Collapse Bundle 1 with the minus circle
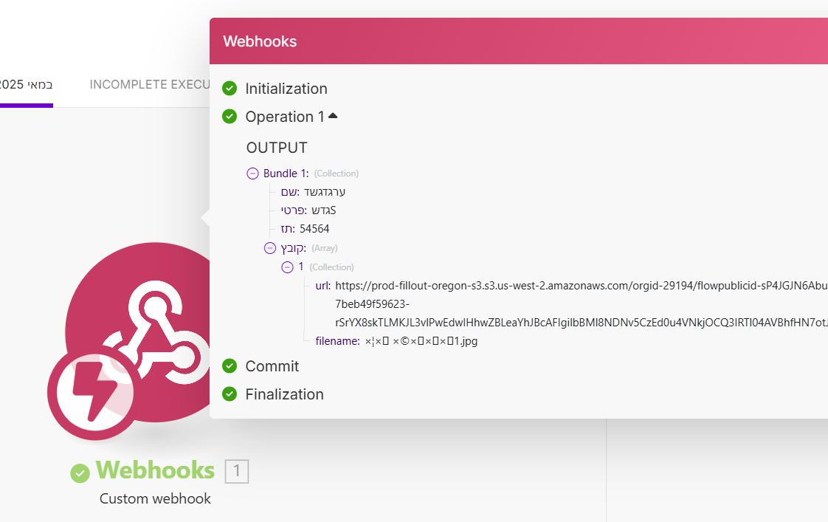The height and width of the screenshot is (522, 828). tap(252, 174)
